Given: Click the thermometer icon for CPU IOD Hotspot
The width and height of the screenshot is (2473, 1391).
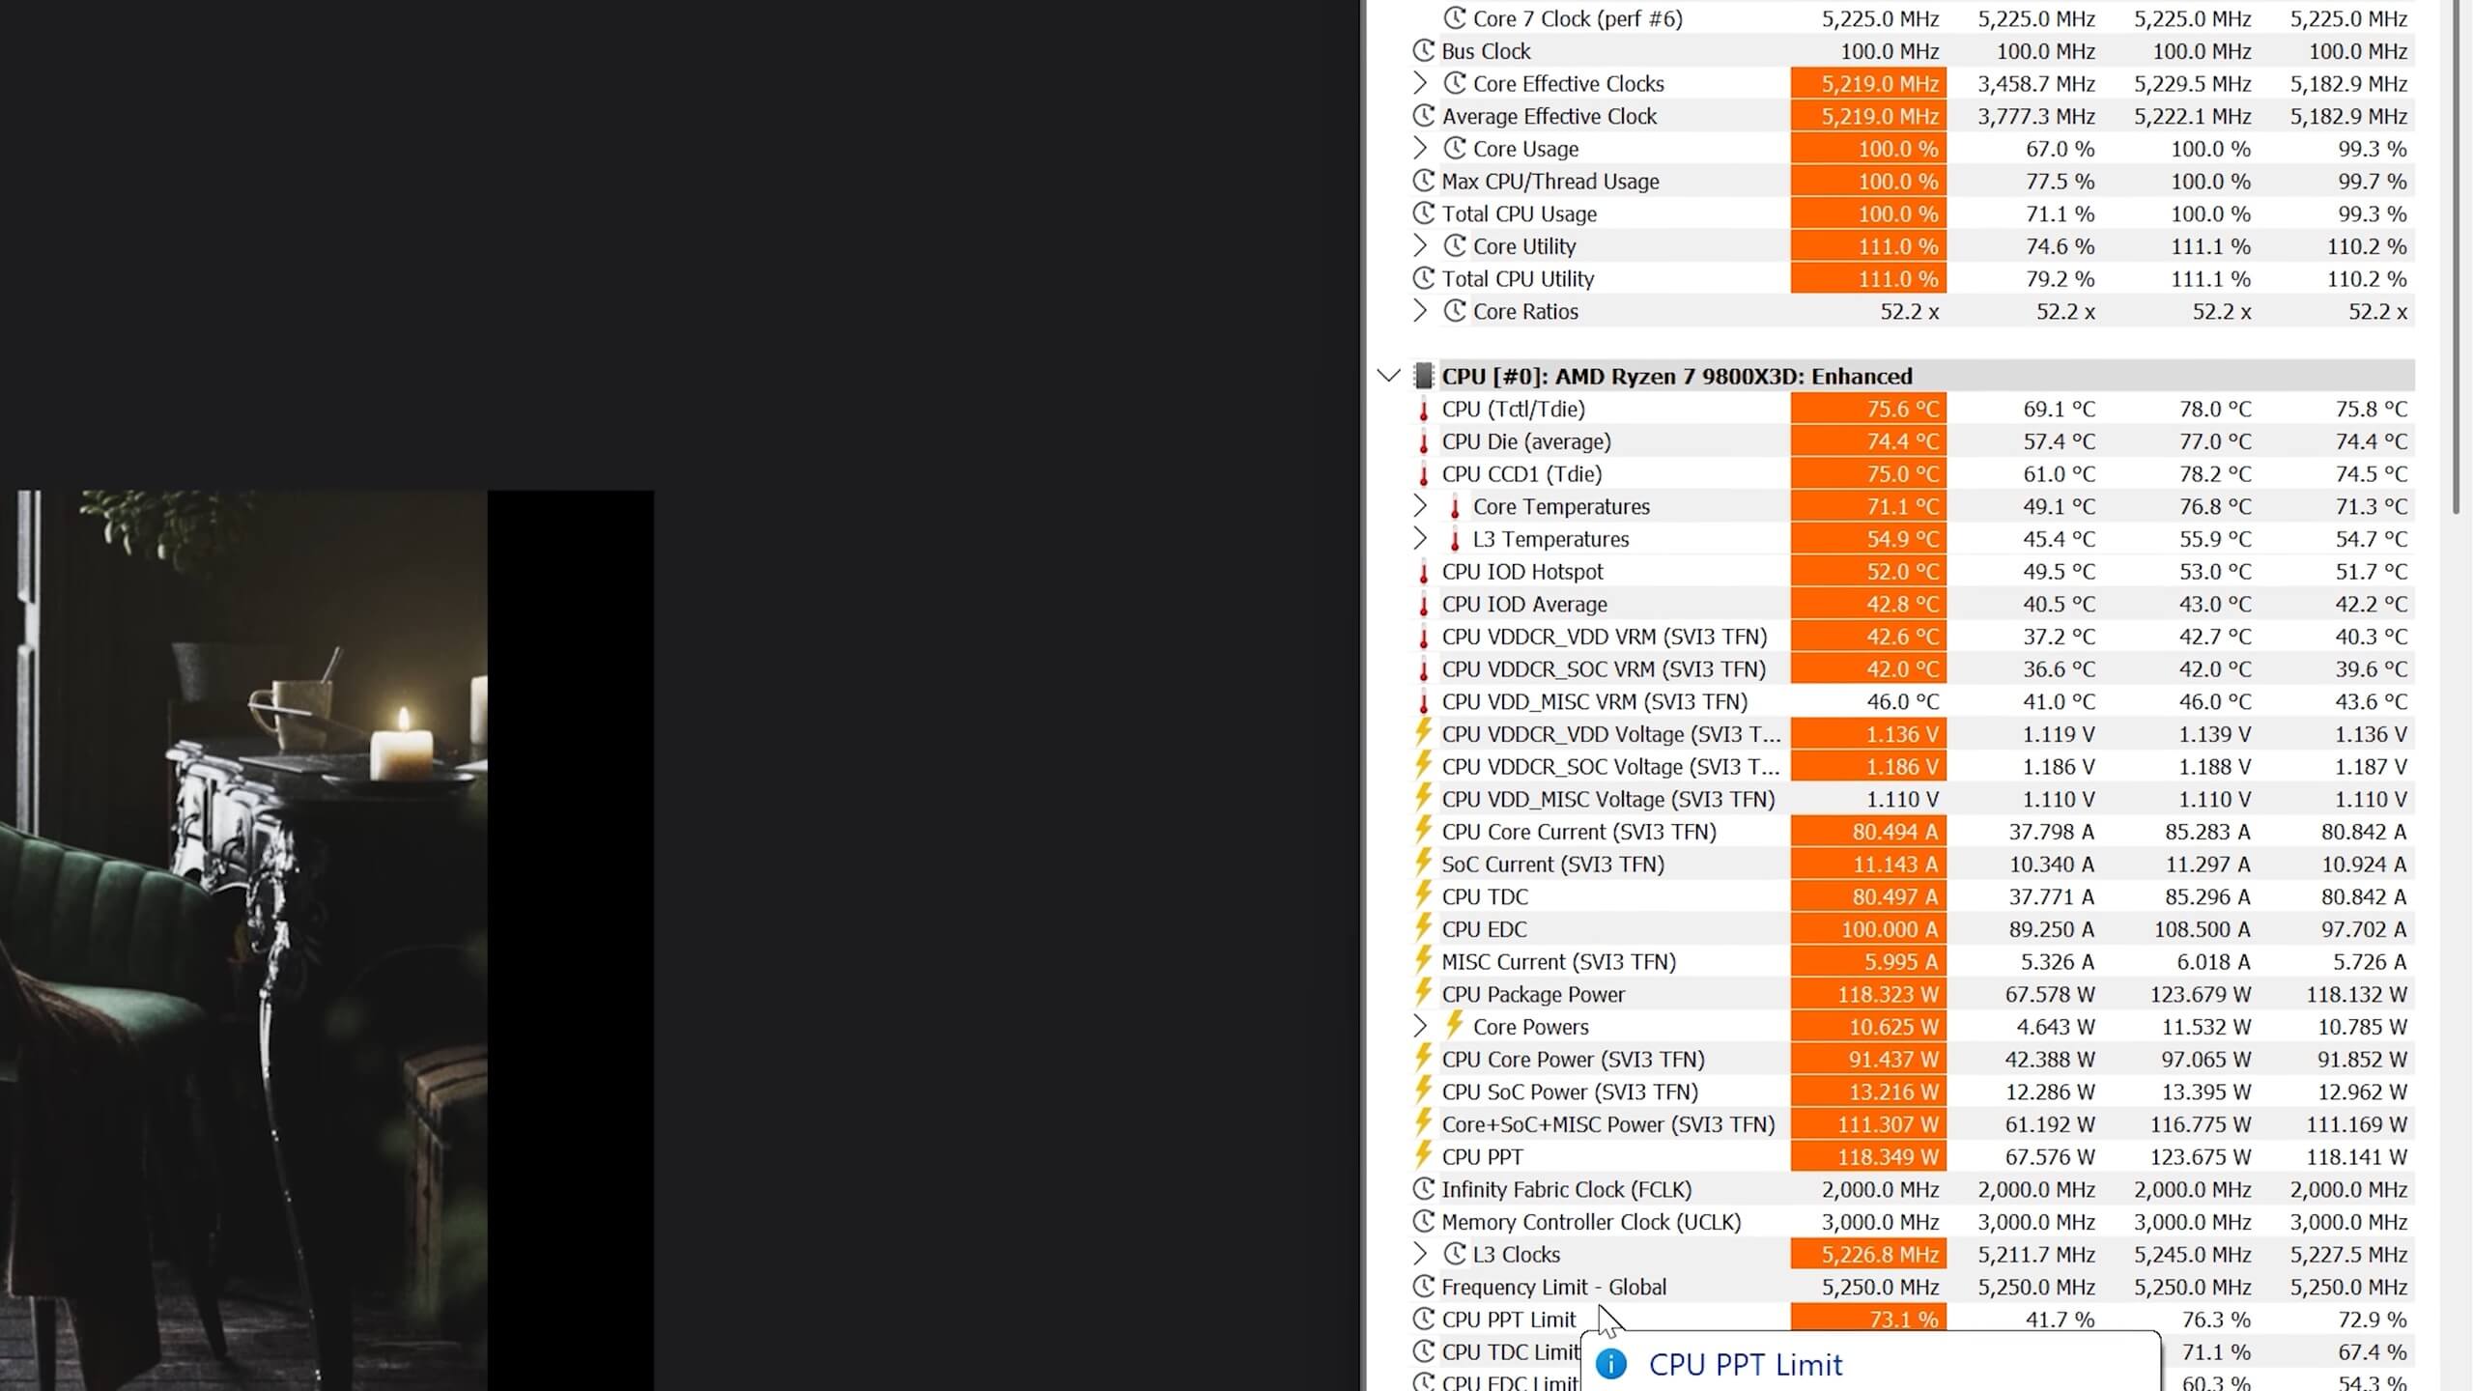Looking at the screenshot, I should click(x=1423, y=572).
